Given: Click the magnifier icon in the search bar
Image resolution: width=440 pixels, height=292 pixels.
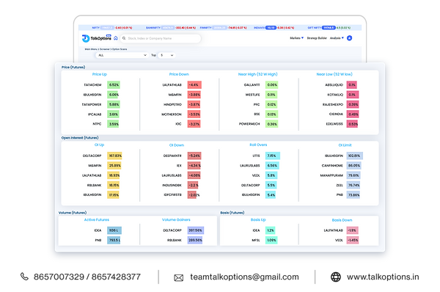Looking at the screenshot, I should (124, 38).
